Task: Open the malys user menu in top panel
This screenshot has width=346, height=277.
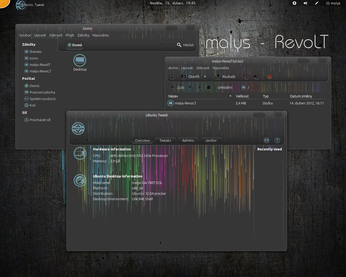Action: [x=333, y=3]
